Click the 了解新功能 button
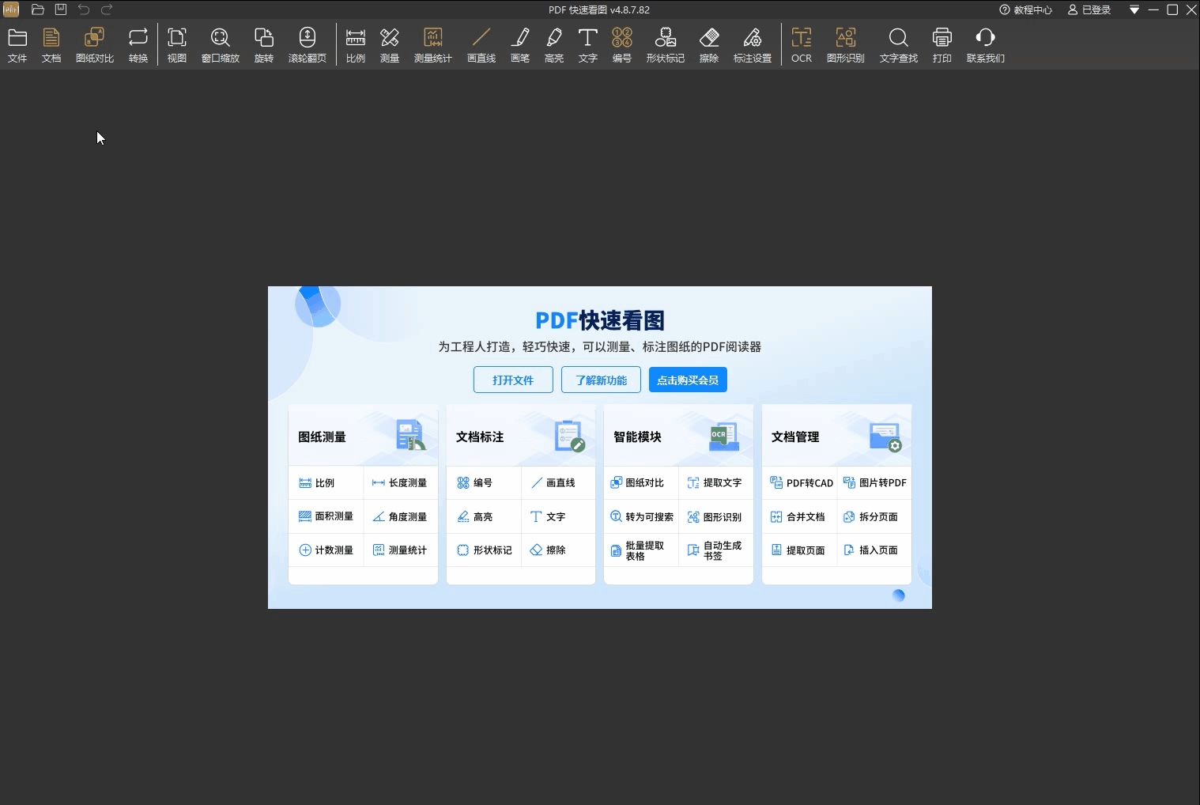This screenshot has height=805, width=1200. coord(601,380)
